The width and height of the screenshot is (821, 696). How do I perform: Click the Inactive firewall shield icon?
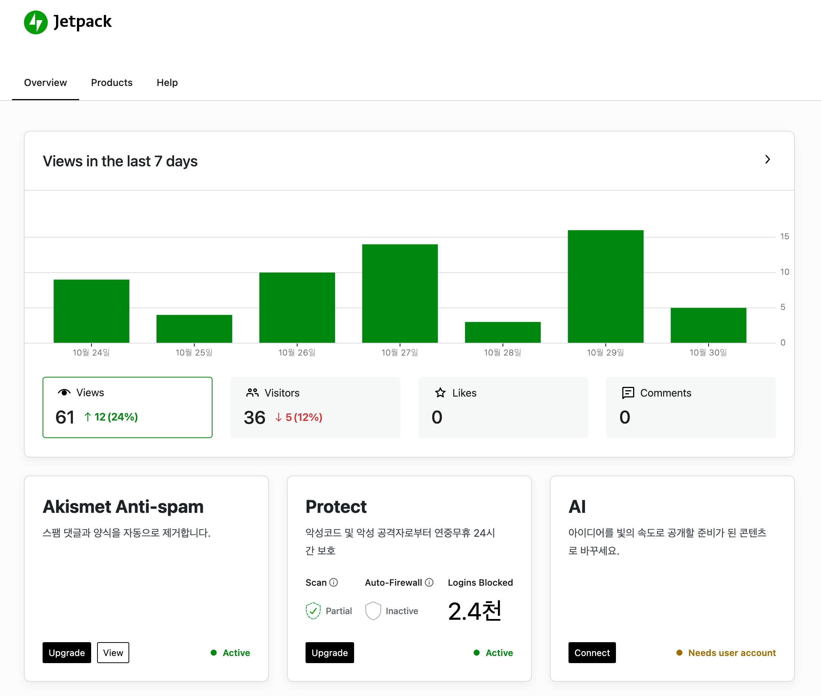373,611
